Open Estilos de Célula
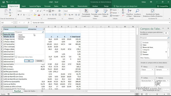 [105, 13]
